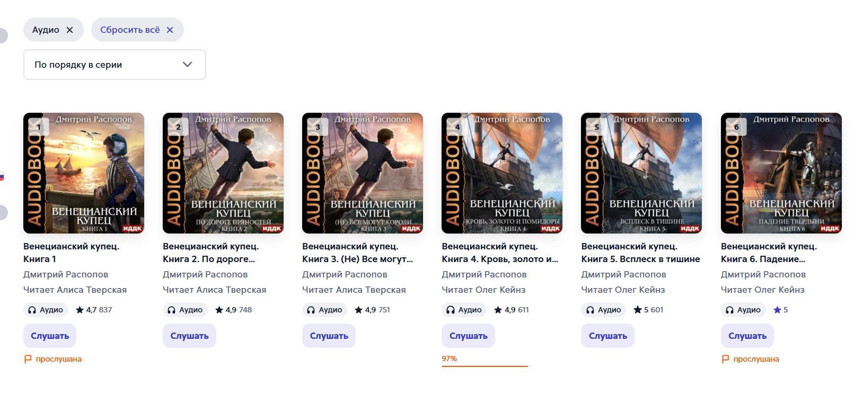Open title link Книга 2. По дороге…
The image size is (854, 404).
pyautogui.click(x=210, y=253)
